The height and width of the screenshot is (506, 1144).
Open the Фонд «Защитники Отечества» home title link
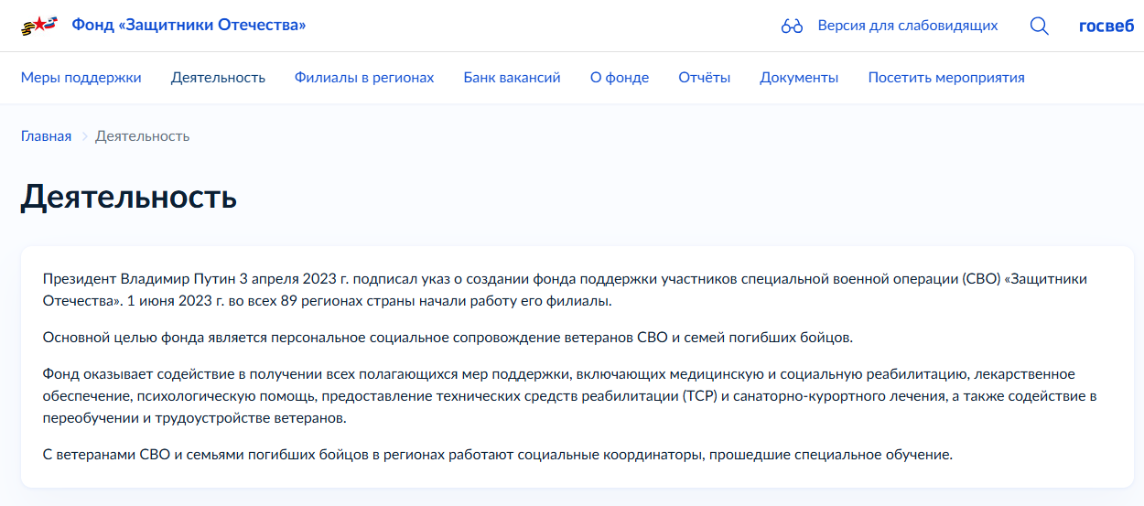coord(189,26)
